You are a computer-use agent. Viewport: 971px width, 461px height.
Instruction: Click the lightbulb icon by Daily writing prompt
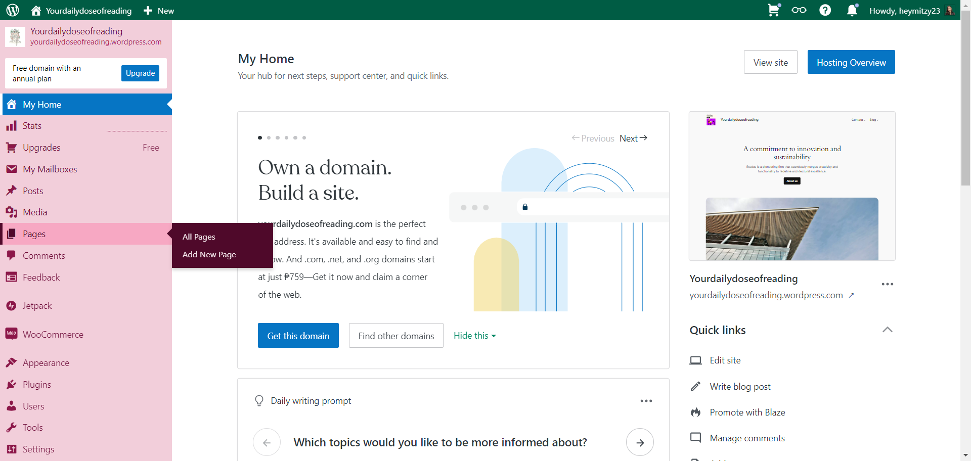click(x=259, y=401)
